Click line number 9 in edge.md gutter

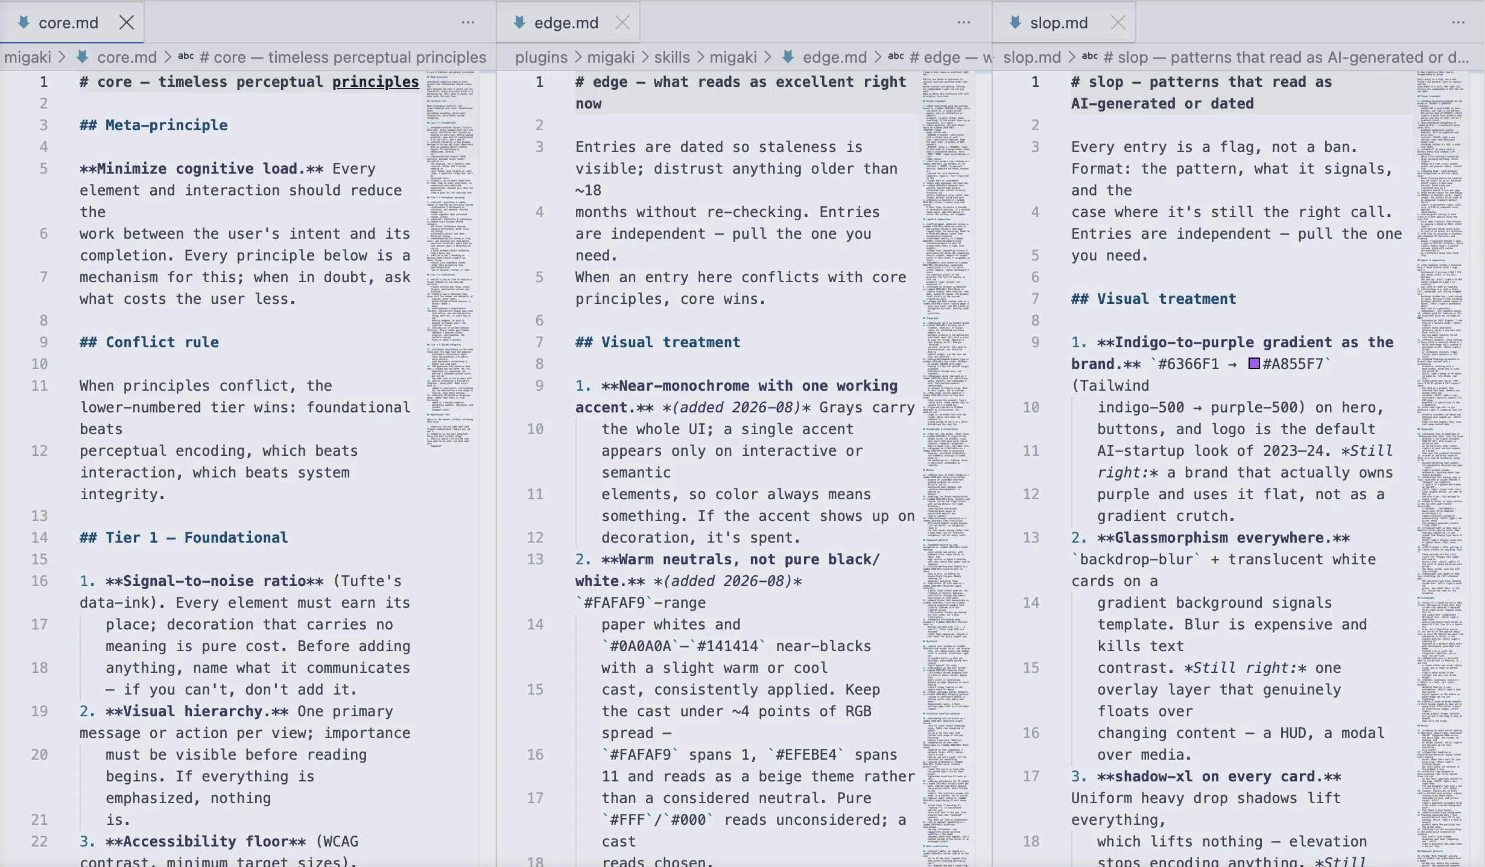(539, 385)
